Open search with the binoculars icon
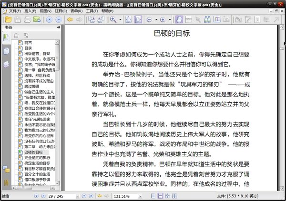The width and height of the screenshot is (286, 201). 207,19
